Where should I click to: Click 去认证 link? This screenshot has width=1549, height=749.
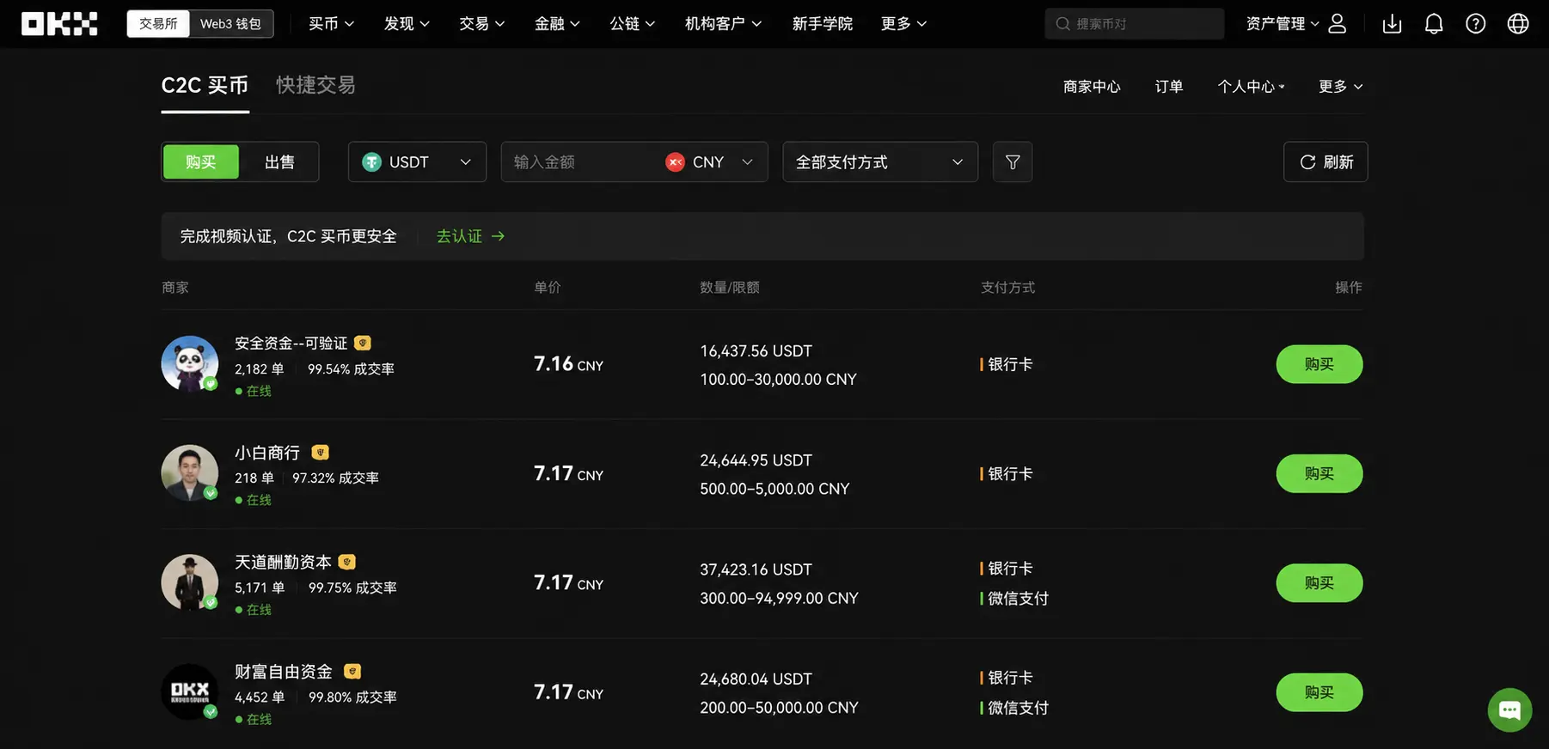point(470,236)
